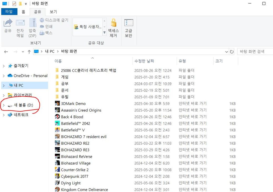Click the refresh button beside address bar
Screen dimensions: 273x192
click(232, 52)
